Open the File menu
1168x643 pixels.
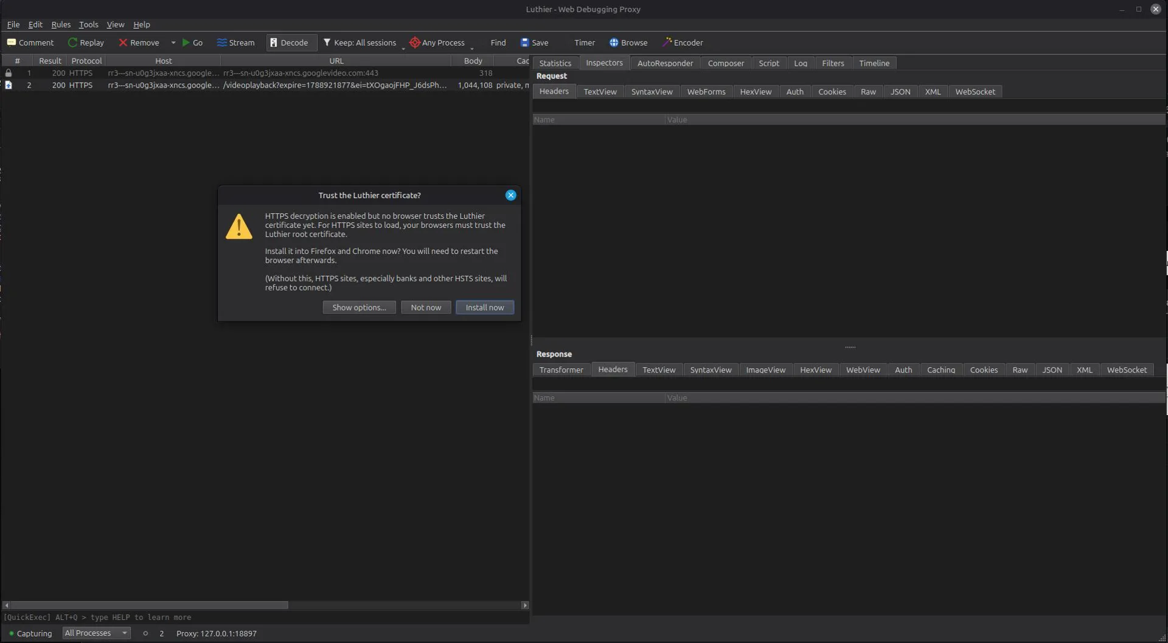pos(13,25)
